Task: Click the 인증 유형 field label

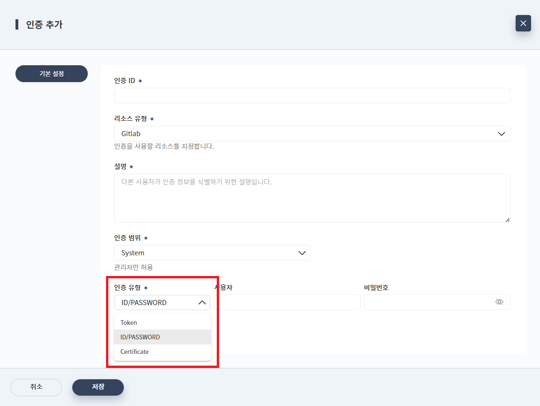Action: (128, 287)
